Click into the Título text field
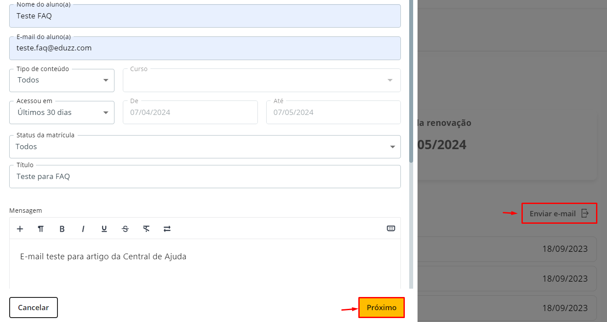This screenshot has height=322, width=607. [x=205, y=177]
